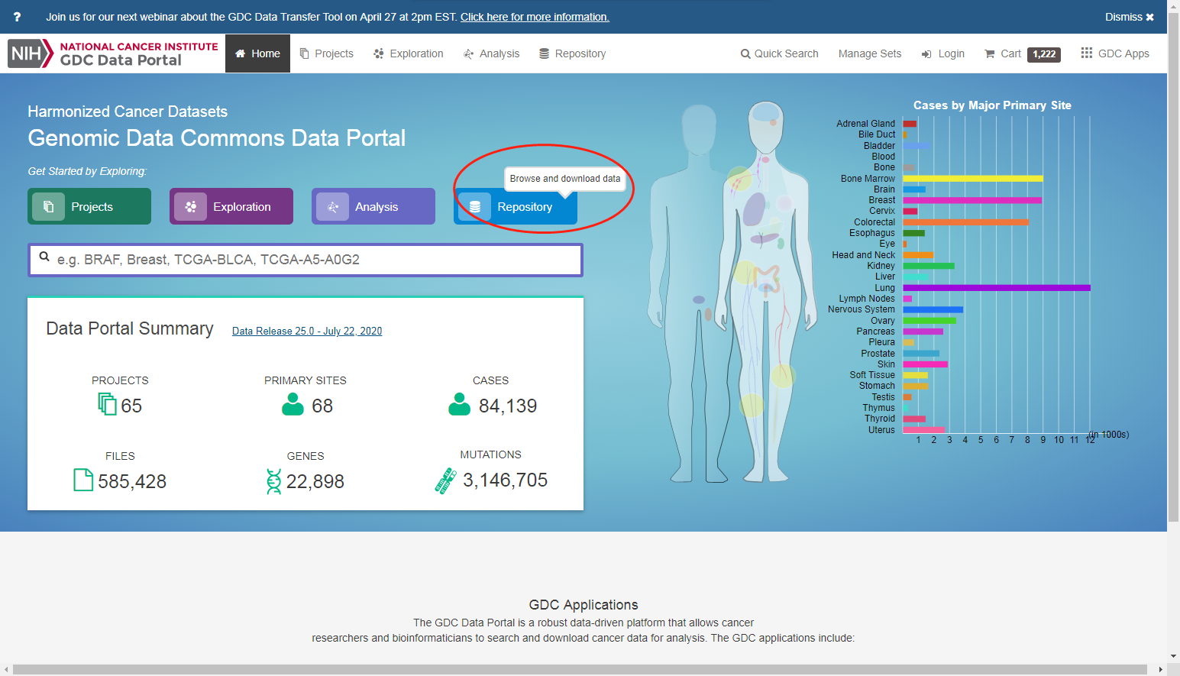Click the Pancreas chart label
Screen dimensions: 1180x676
[875, 332]
